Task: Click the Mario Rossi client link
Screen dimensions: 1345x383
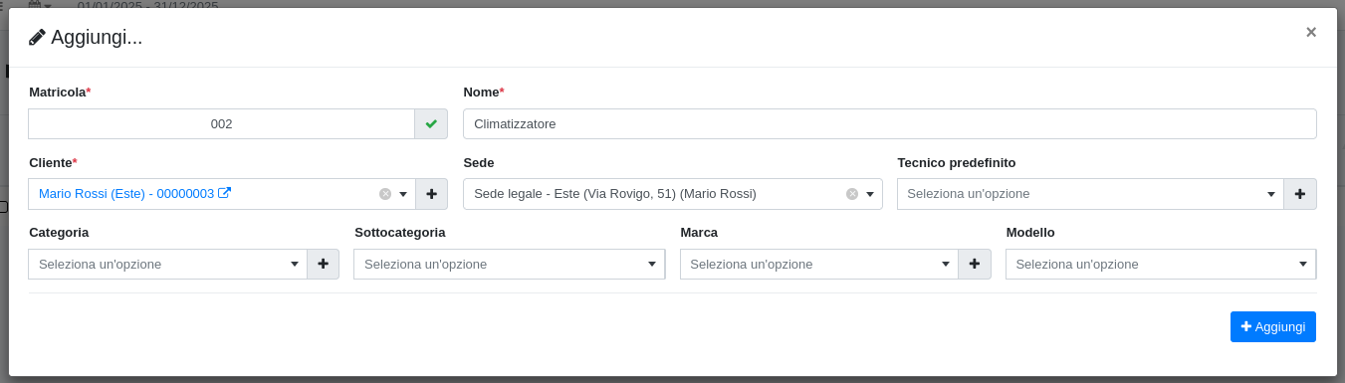Action: 126,194
